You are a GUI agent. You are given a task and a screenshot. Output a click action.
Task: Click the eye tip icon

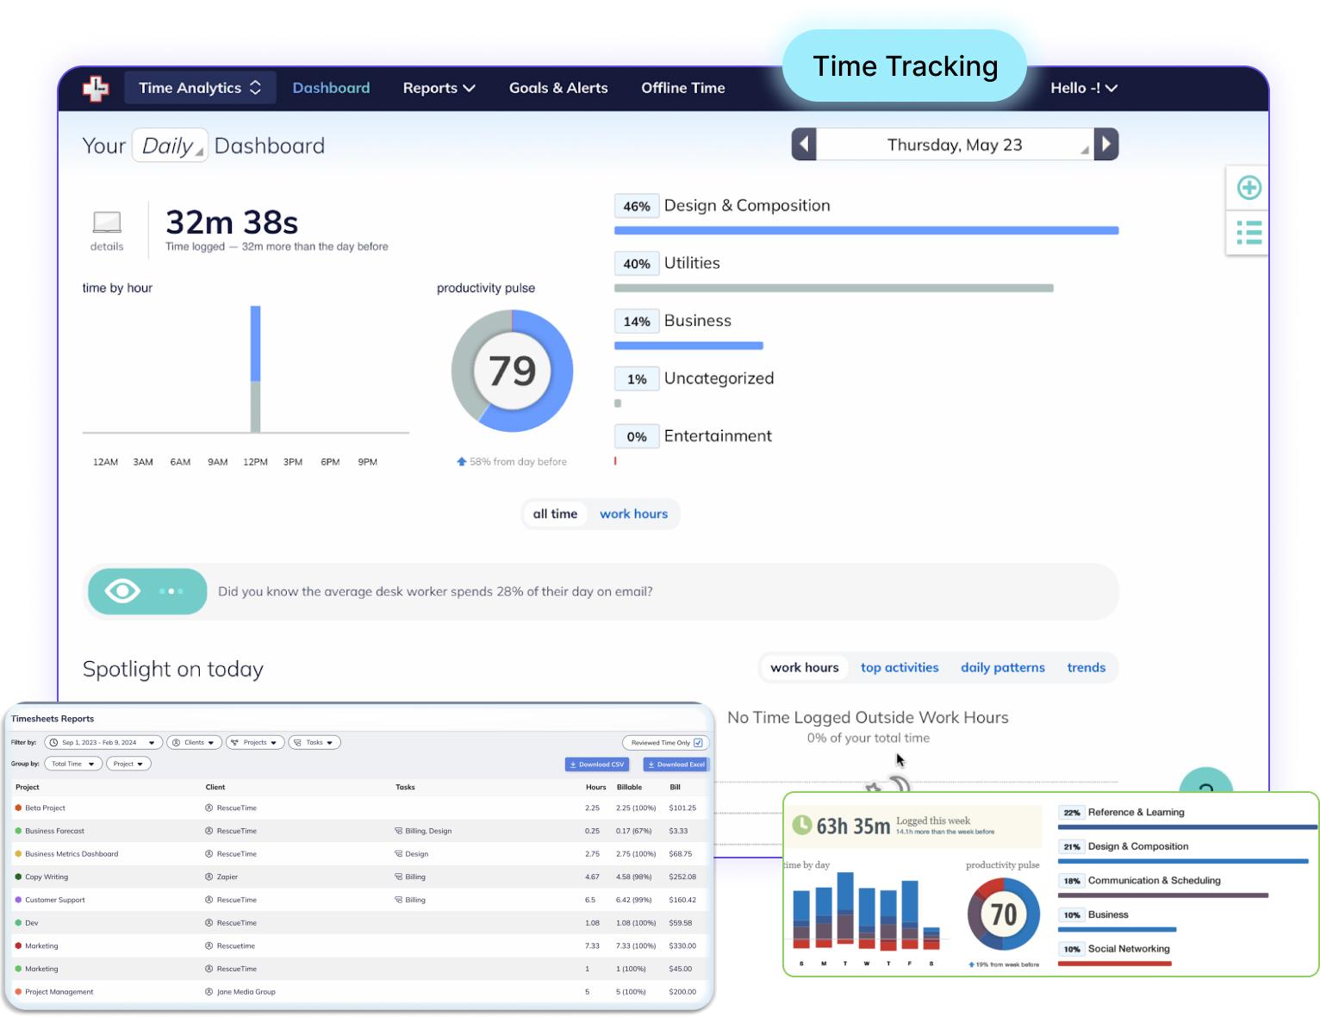click(122, 591)
